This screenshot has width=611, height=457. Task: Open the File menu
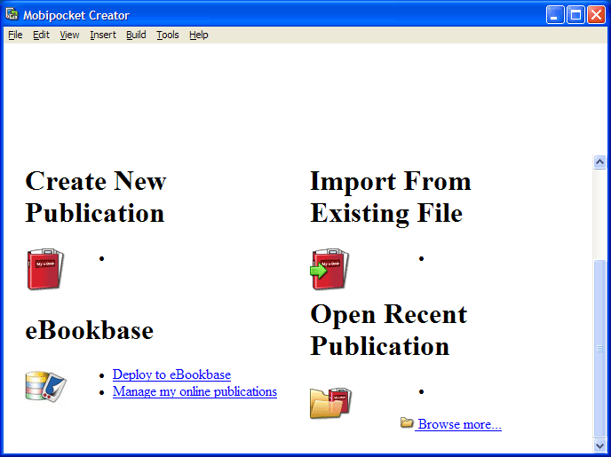pos(15,35)
